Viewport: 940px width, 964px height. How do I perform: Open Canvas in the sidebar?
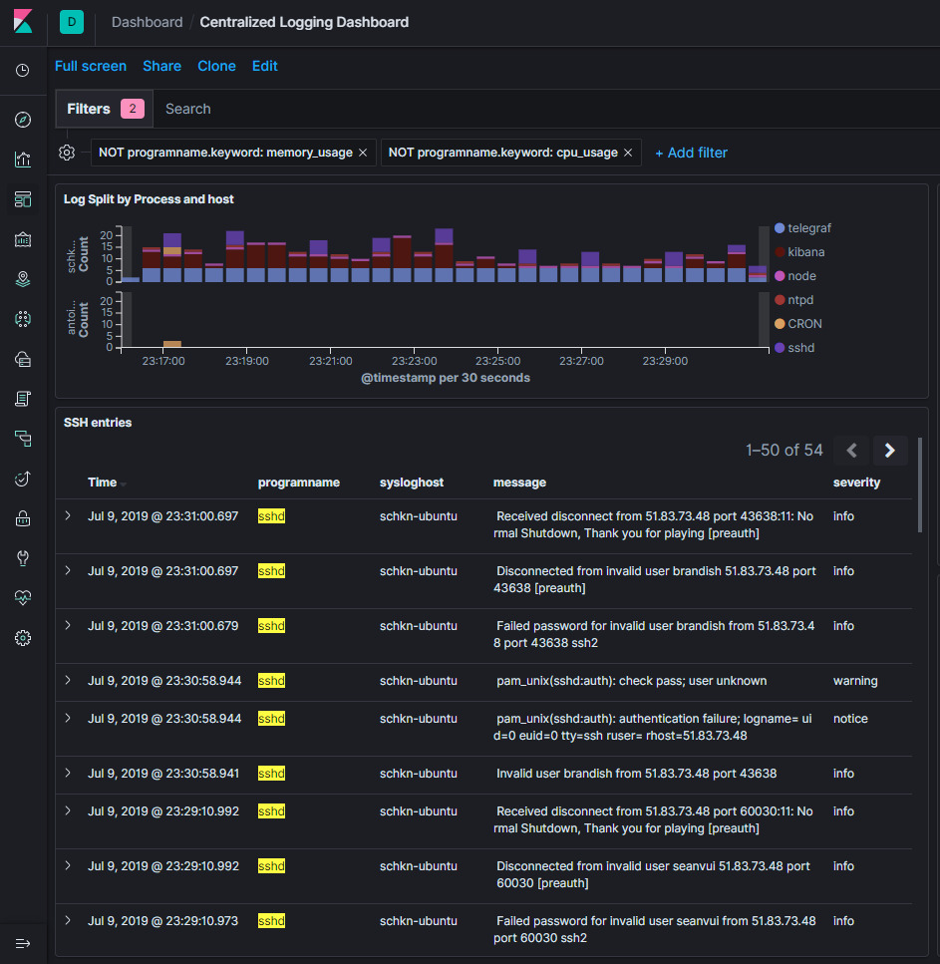23,239
